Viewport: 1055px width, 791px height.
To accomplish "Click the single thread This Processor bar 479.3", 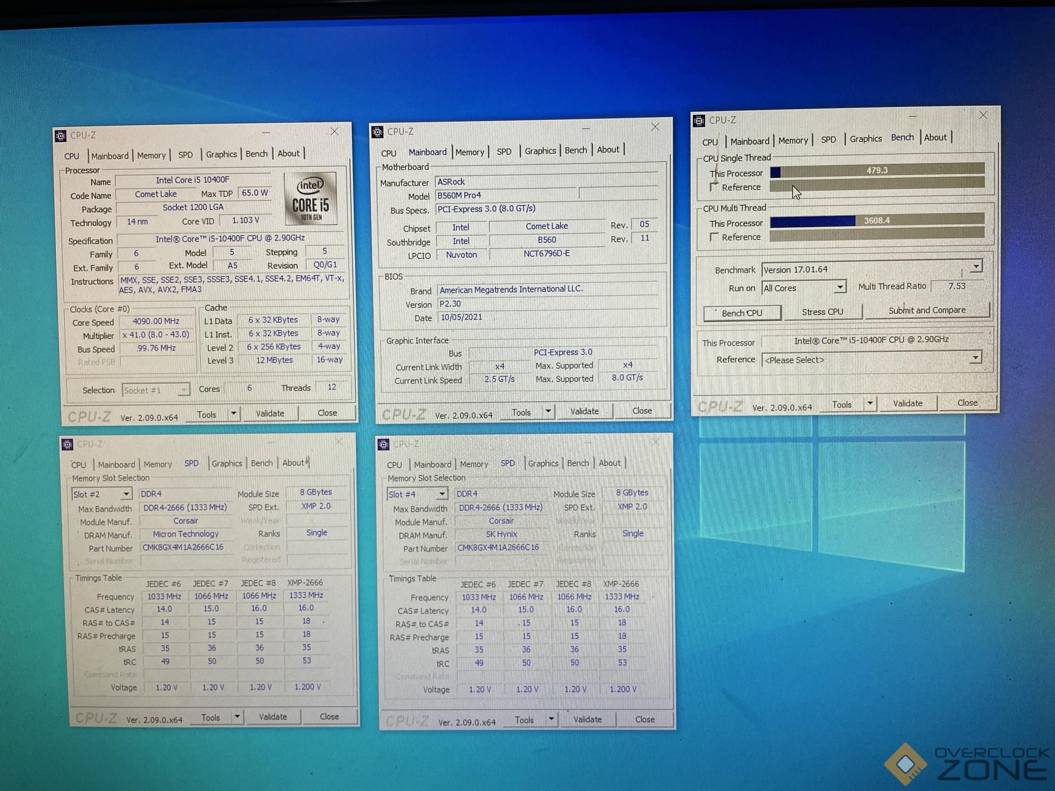I will pyautogui.click(x=877, y=170).
